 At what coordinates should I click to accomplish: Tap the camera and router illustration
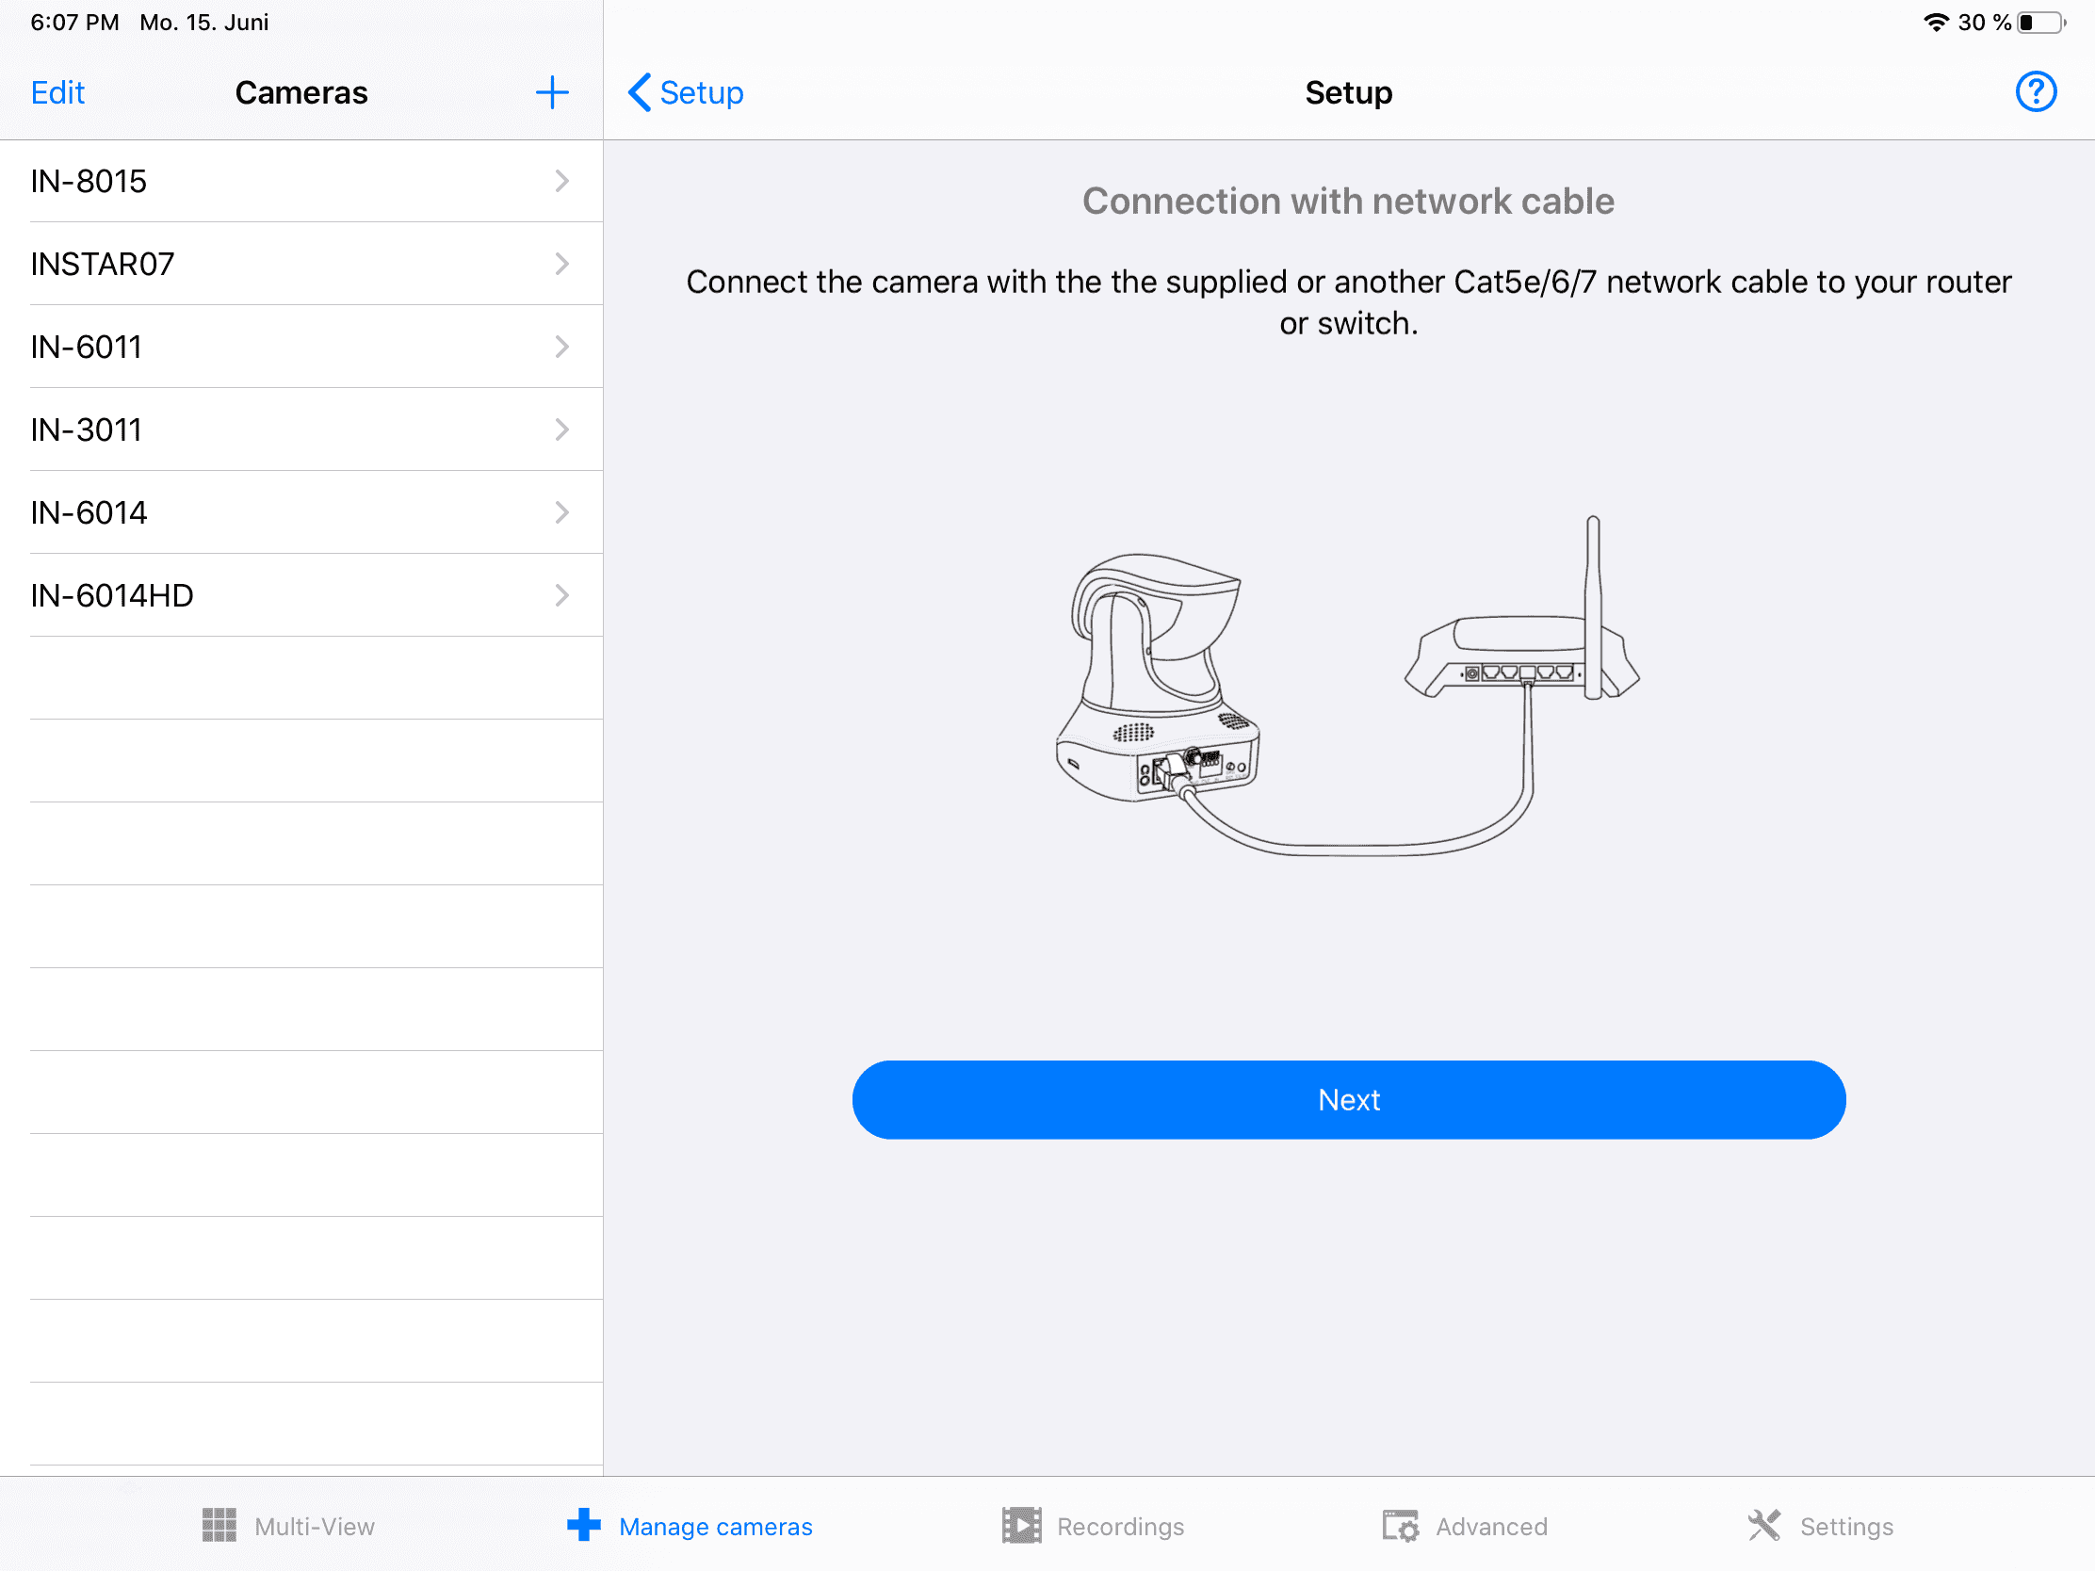pyautogui.click(x=1348, y=687)
